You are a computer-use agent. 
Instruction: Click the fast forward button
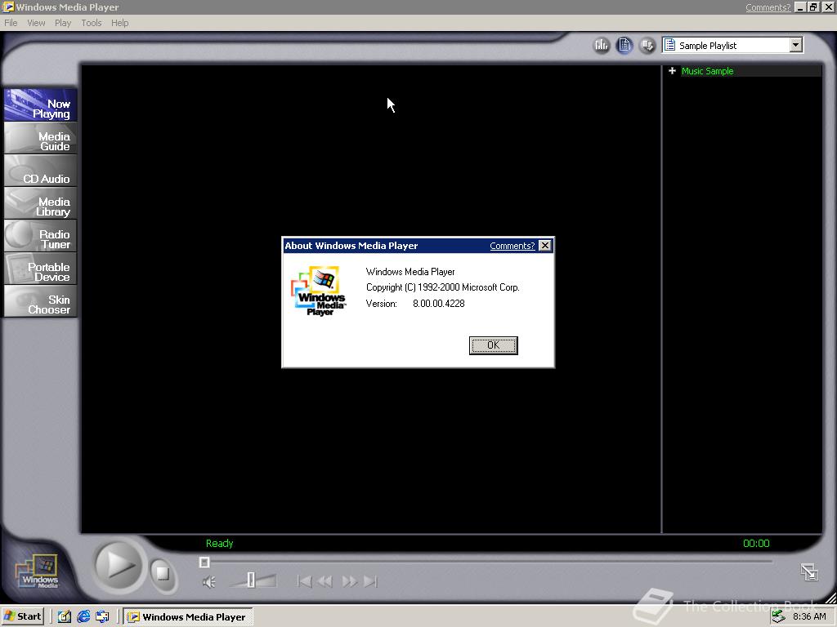click(x=349, y=581)
